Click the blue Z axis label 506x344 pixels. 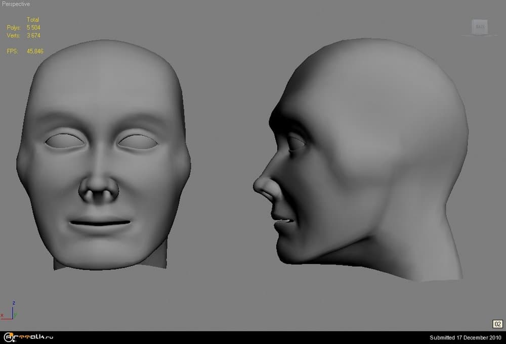click(14, 303)
